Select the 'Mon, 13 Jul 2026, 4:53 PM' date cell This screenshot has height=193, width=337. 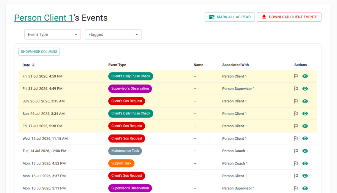[x=44, y=163]
